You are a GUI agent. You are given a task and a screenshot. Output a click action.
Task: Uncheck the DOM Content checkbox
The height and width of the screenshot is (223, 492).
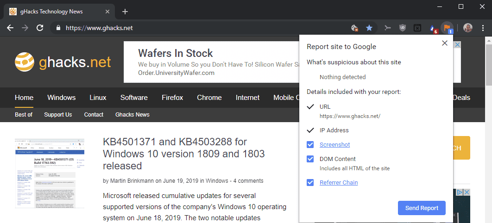[310, 159]
